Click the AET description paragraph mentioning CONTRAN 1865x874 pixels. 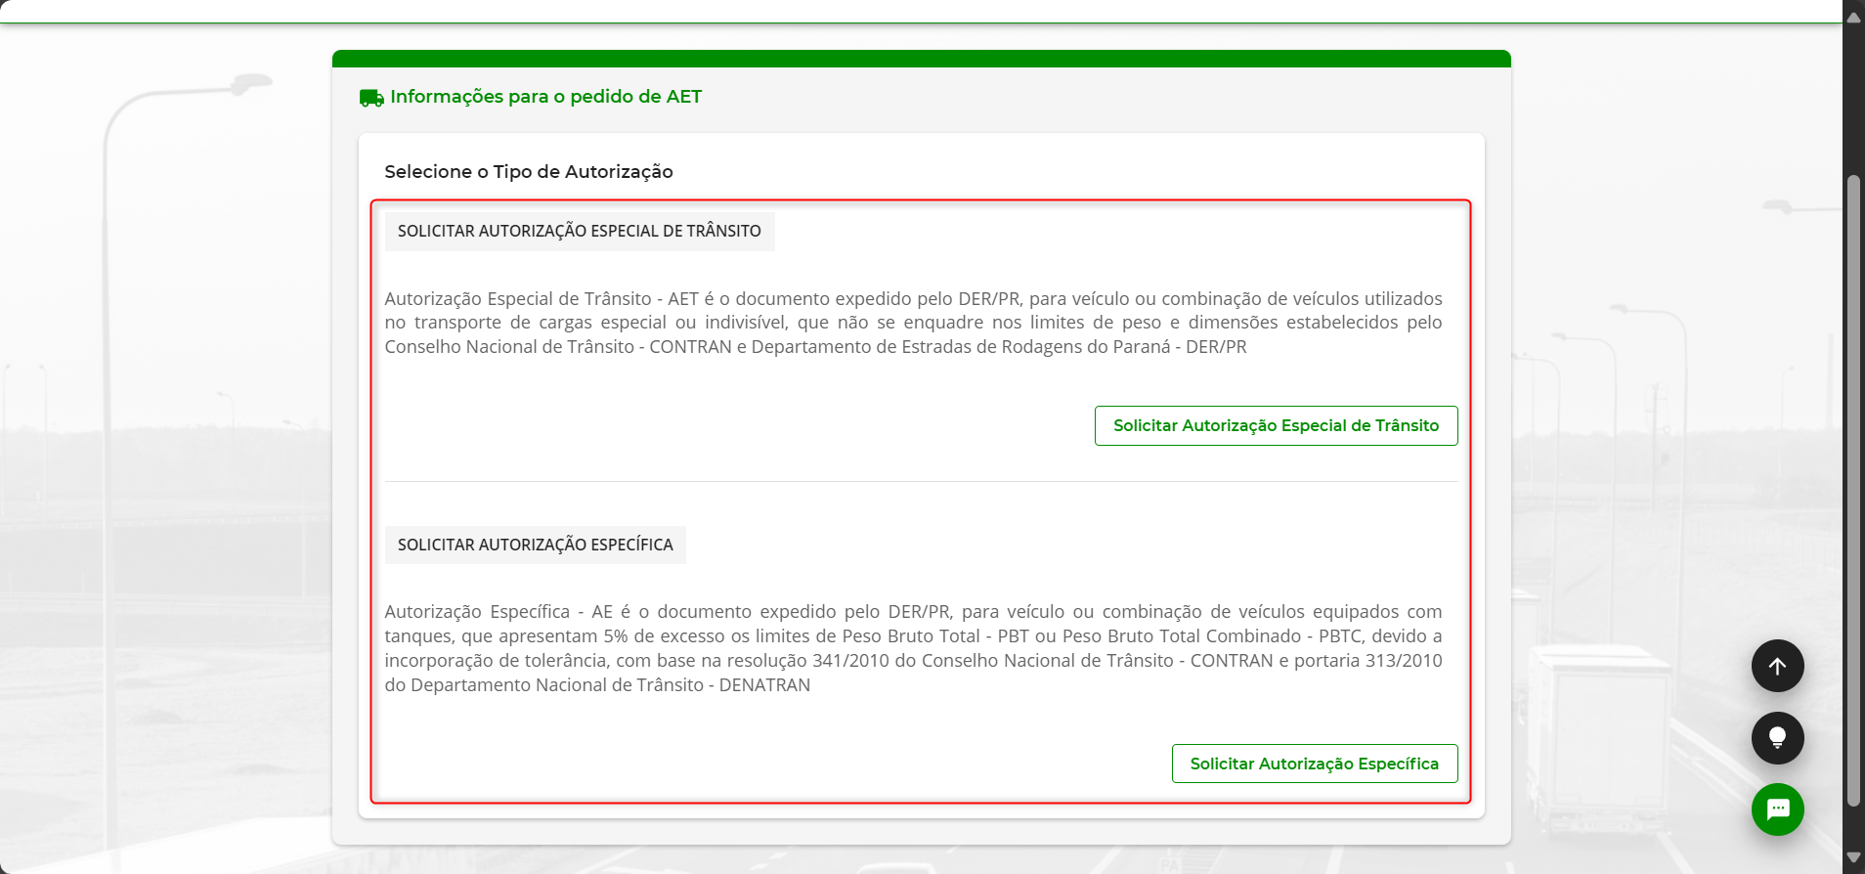click(913, 323)
